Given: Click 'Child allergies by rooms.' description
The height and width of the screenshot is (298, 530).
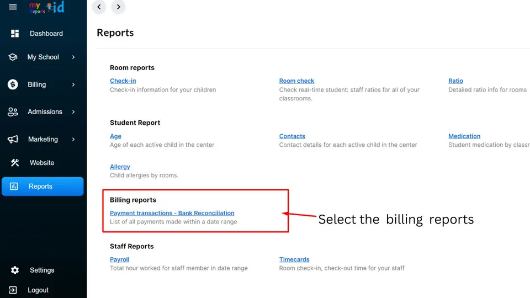Looking at the screenshot, I should pyautogui.click(x=144, y=175).
